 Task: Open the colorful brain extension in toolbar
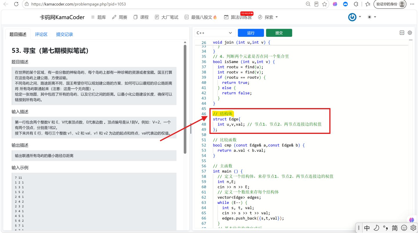point(335,4)
